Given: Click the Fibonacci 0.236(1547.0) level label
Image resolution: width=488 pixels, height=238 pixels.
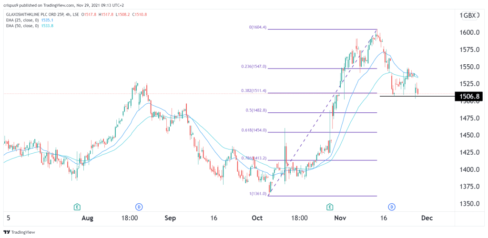Looking at the screenshot, I should tap(254, 67).
